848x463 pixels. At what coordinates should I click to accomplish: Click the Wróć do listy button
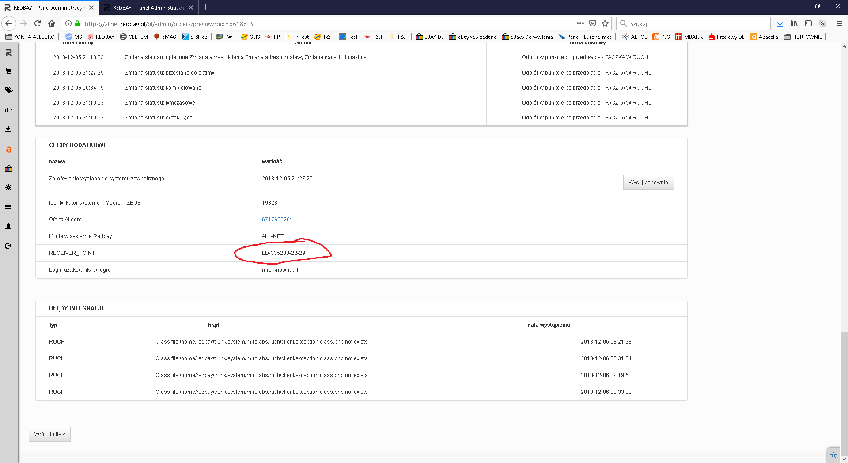pos(49,434)
